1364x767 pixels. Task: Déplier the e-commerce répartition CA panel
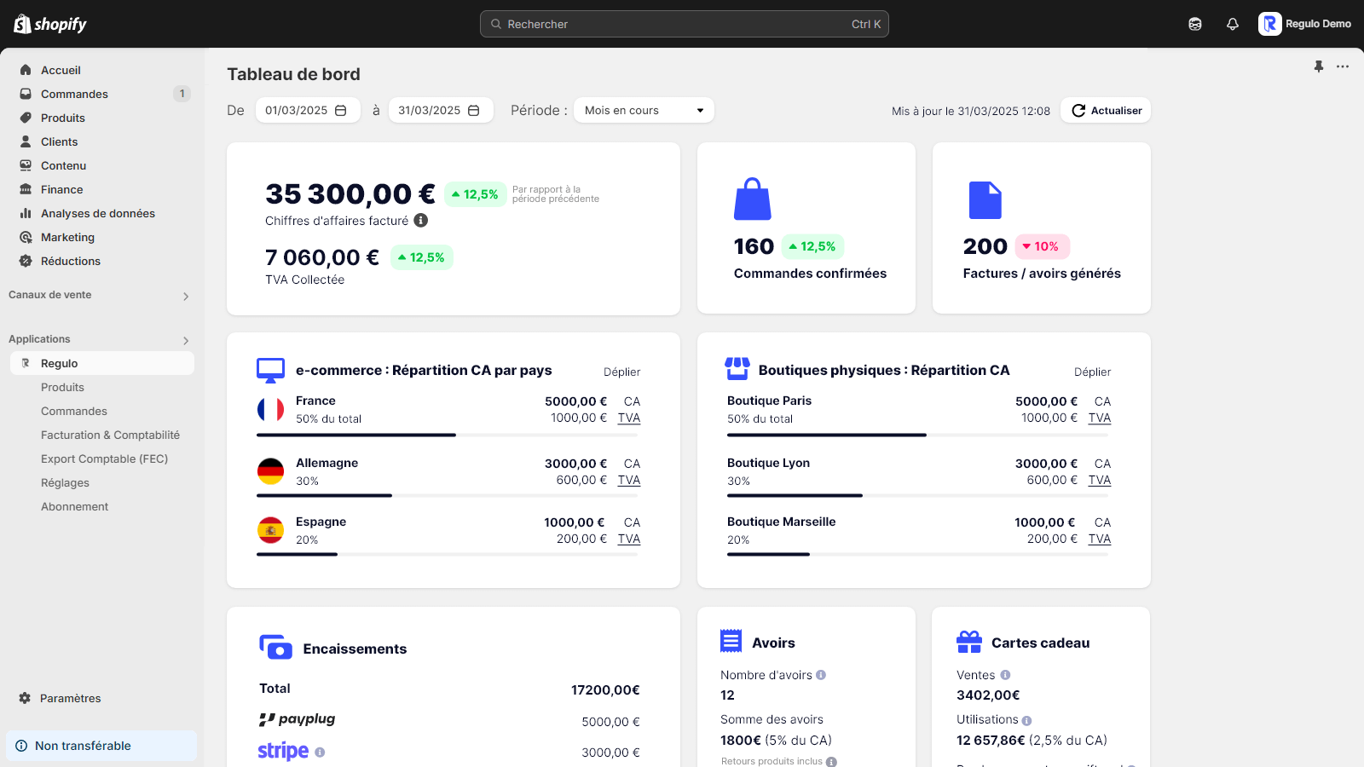(621, 372)
